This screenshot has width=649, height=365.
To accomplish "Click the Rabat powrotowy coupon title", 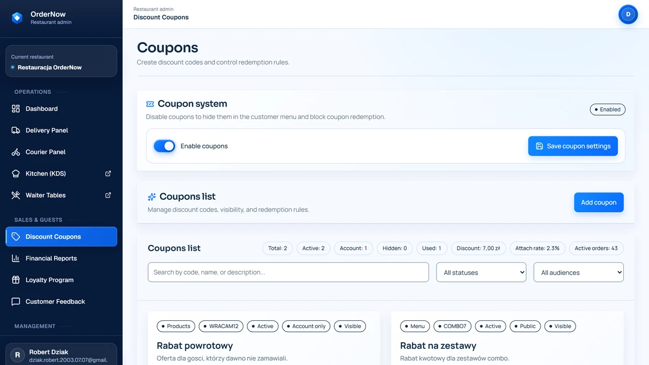I will coord(195,346).
